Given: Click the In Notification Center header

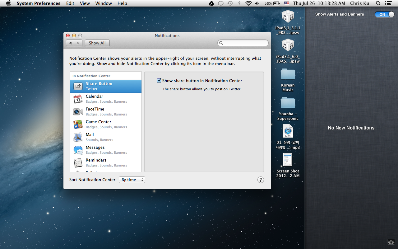Looking at the screenshot, I should 106,76.
